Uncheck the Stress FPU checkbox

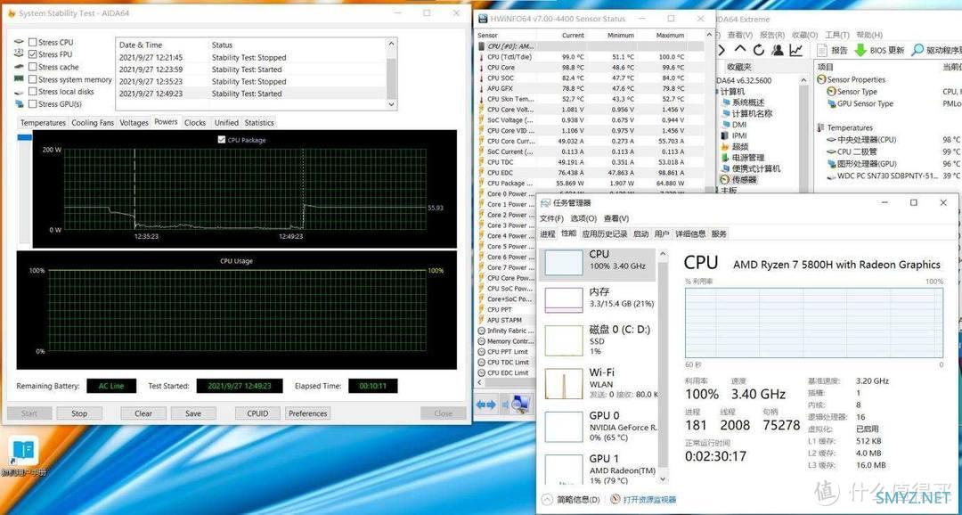33,54
